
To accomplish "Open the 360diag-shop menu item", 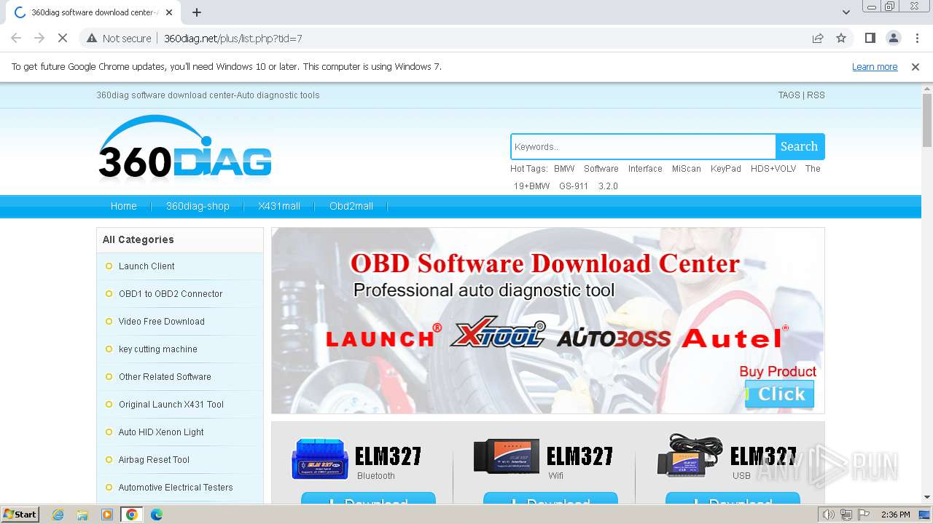I will coord(198,207).
